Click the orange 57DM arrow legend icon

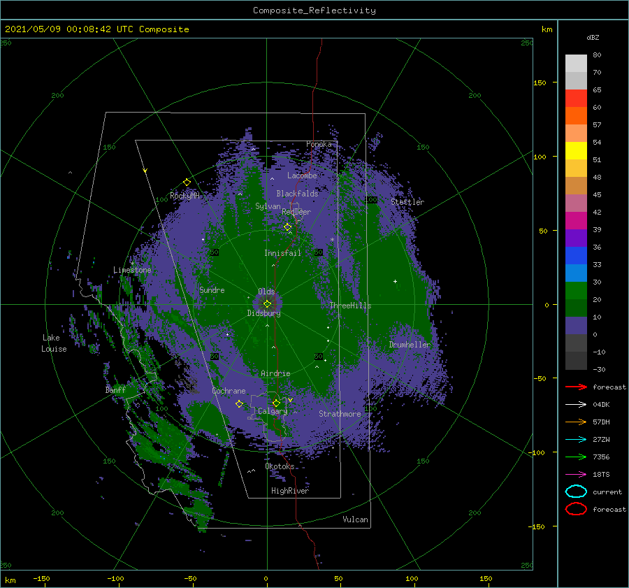[576, 422]
